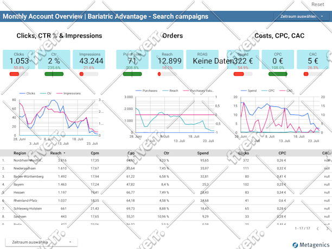Click the progress bar under CAC scorecard
The image size is (332, 249).
(313, 74)
